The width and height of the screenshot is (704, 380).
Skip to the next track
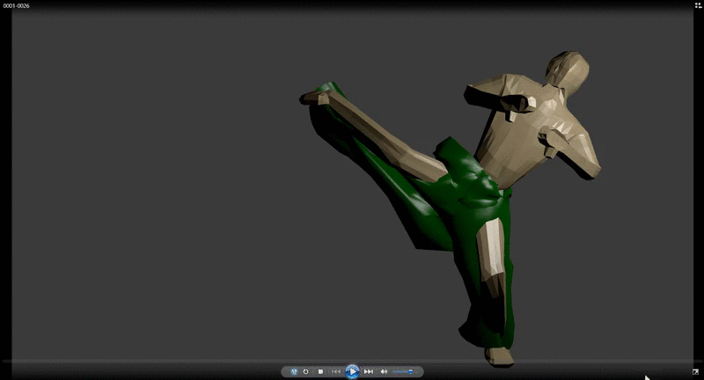(369, 372)
